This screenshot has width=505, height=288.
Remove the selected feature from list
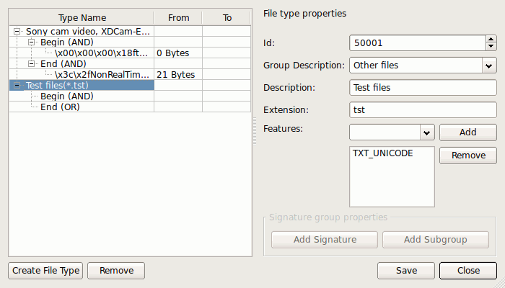pyautogui.click(x=468, y=156)
